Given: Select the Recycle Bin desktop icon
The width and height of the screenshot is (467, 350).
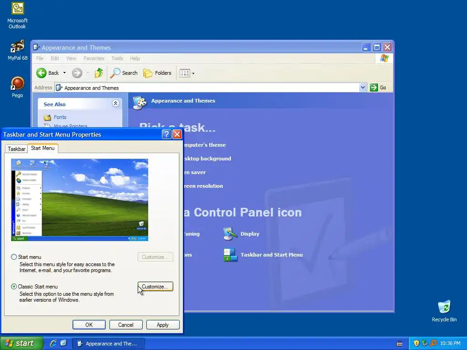Looking at the screenshot, I should [x=444, y=311].
